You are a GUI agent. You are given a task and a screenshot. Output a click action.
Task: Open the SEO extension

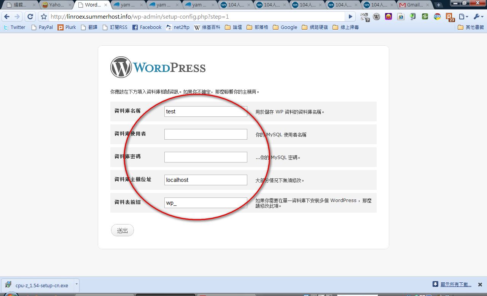[x=437, y=17]
